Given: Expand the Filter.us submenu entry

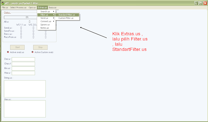Looking at the screenshot, I should [46, 15].
